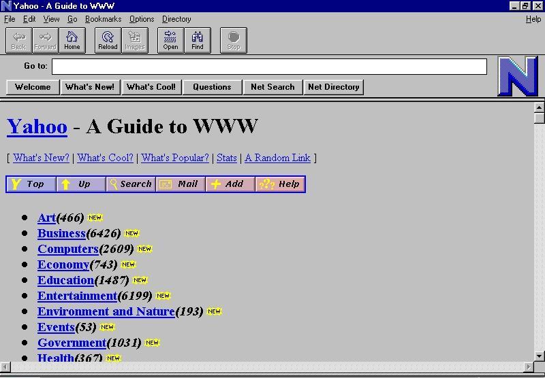Open the Options menu

point(142,19)
